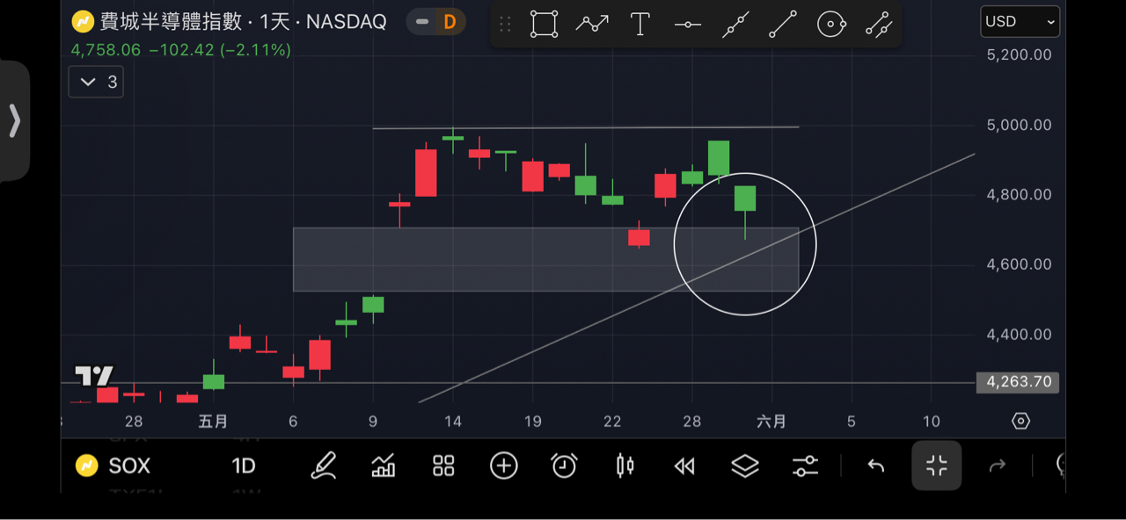This screenshot has height=520, width=1126.
Task: Tap the yellow symbol logo beside title
Action: coord(84,21)
